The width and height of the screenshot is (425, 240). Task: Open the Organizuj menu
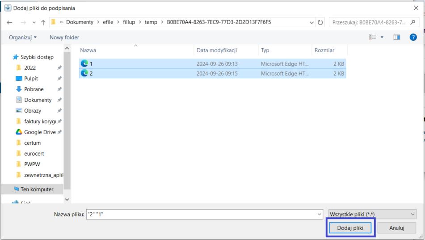(22, 38)
